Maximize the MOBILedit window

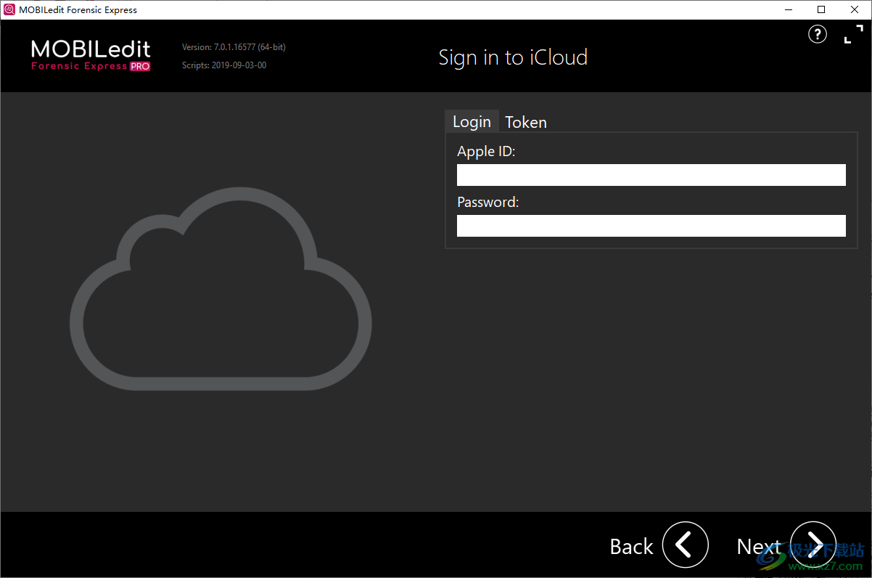[x=821, y=9]
